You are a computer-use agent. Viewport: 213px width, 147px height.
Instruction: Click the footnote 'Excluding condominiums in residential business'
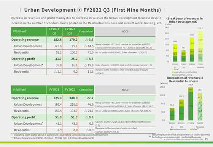[x=175, y=137]
